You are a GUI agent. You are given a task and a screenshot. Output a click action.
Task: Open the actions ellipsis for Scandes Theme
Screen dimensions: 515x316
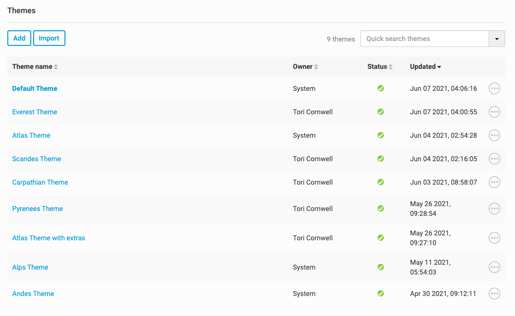pos(494,159)
